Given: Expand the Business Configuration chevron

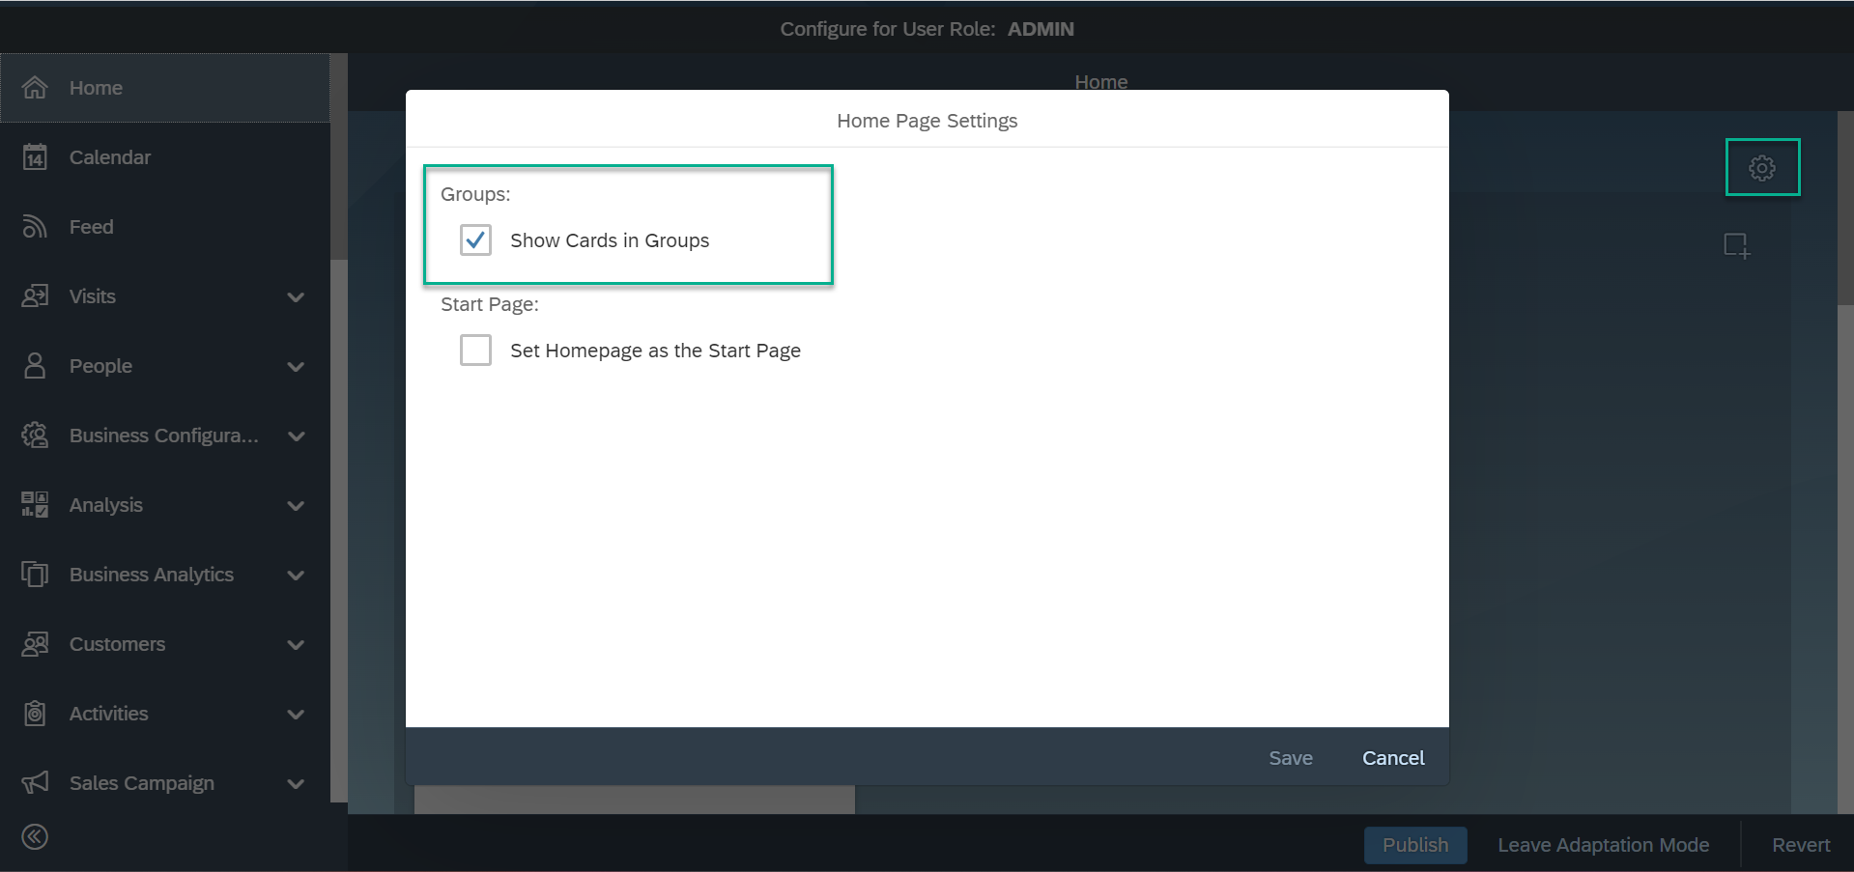Looking at the screenshot, I should (x=296, y=436).
